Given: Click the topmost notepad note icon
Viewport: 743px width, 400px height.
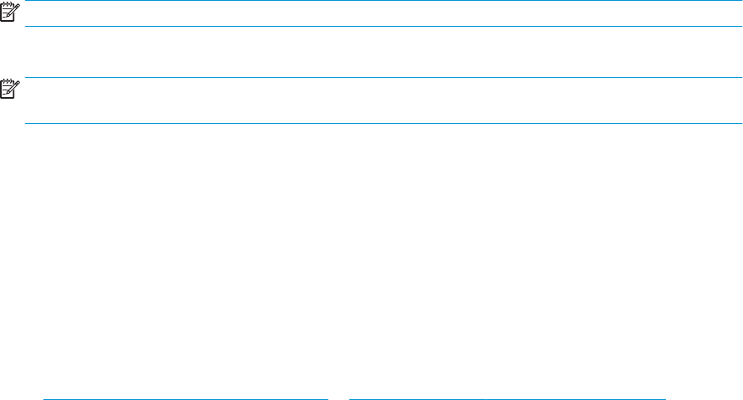Looking at the screenshot, I should [10, 12].
